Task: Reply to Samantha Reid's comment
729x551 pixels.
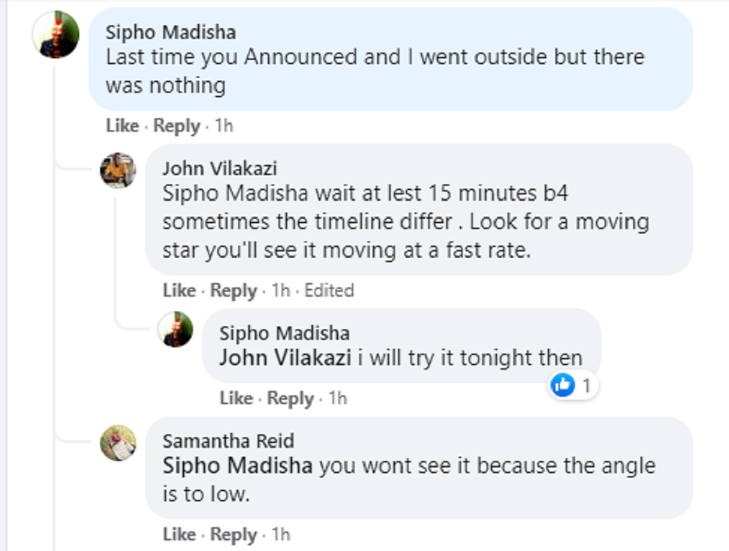Action: click(233, 534)
